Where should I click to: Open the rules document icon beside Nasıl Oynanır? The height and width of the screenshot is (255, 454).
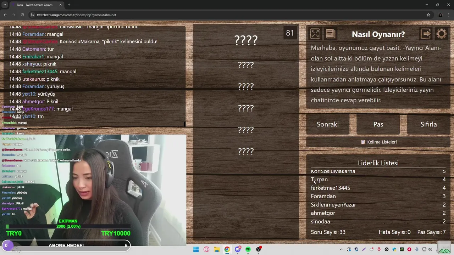pos(330,34)
